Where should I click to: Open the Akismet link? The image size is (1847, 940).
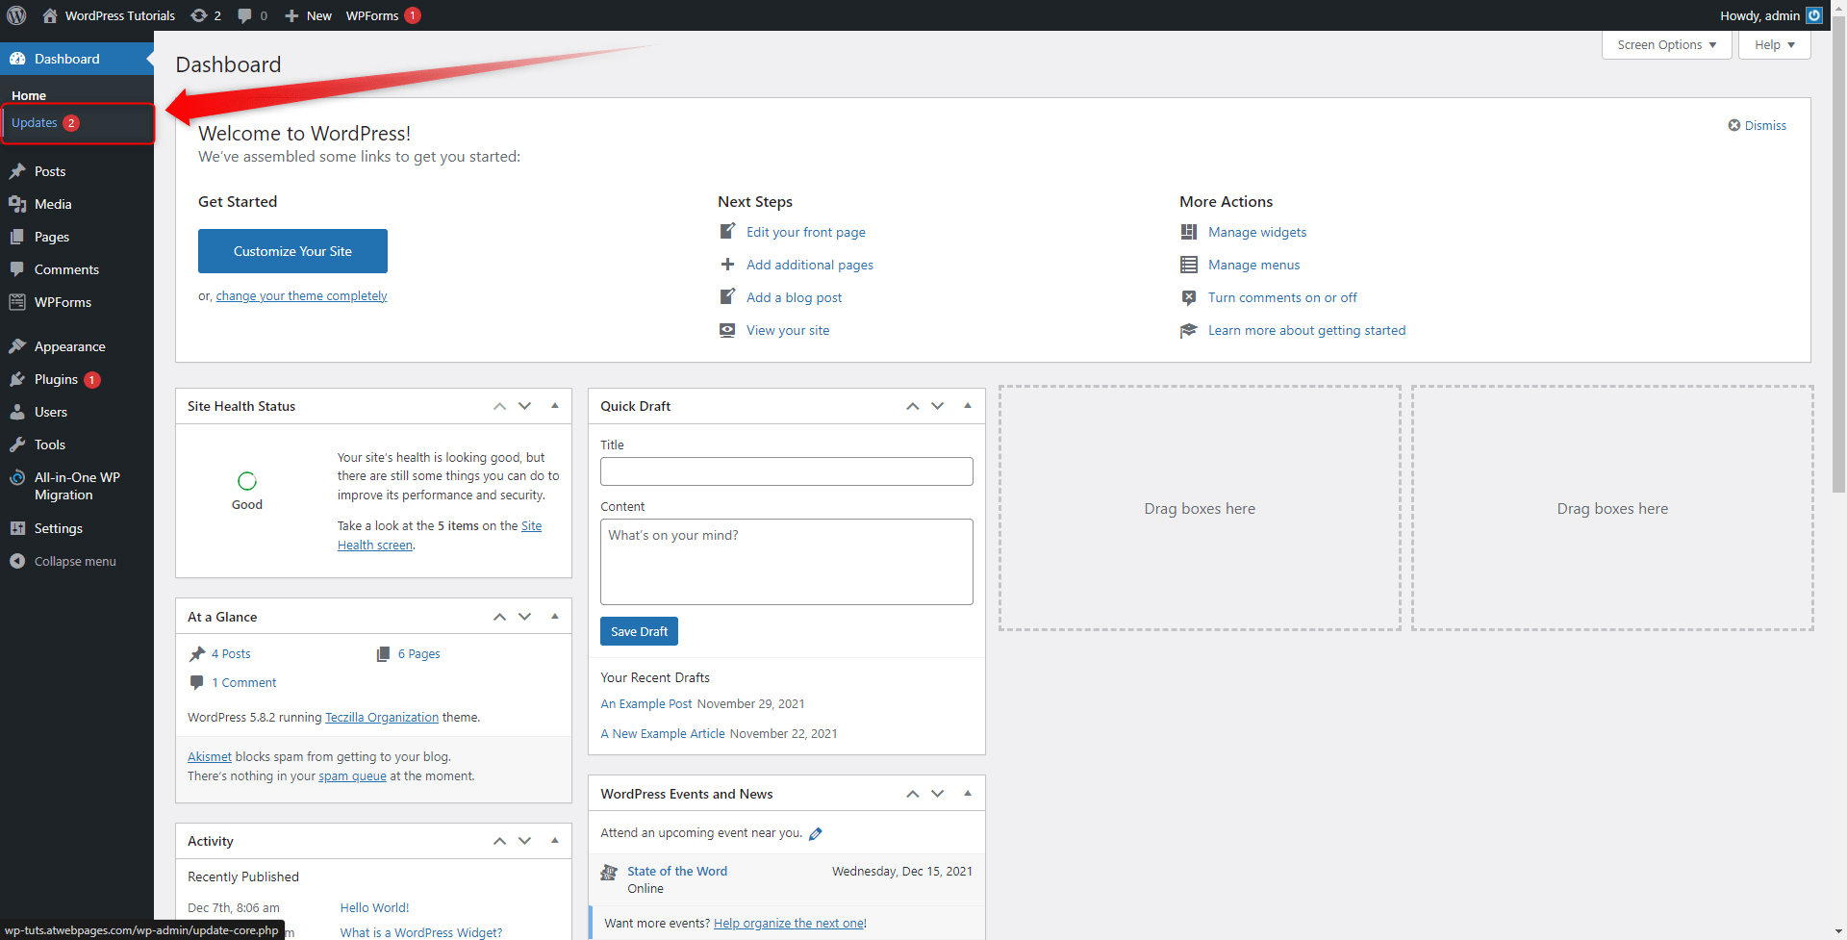pyautogui.click(x=210, y=757)
